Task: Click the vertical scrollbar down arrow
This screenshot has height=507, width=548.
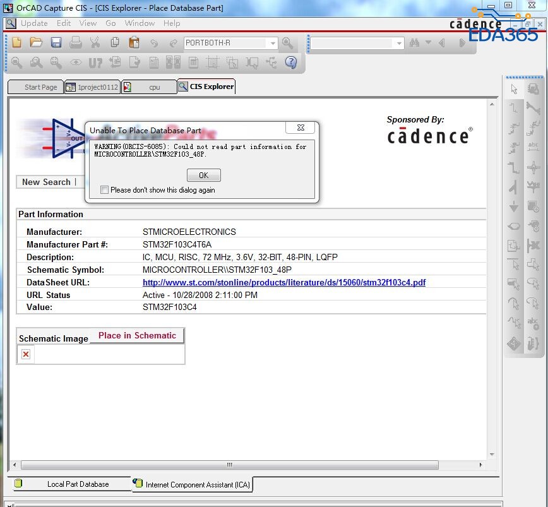Action: click(492, 454)
